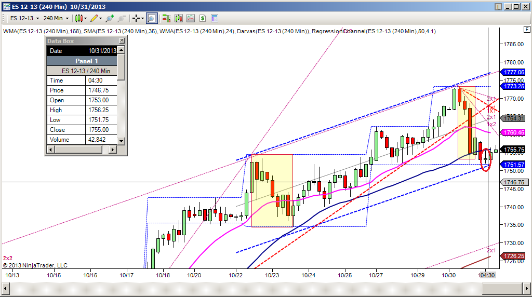Select the Open value 1753.00 cell
Viewport: 532px width, 297px height.
click(101, 100)
